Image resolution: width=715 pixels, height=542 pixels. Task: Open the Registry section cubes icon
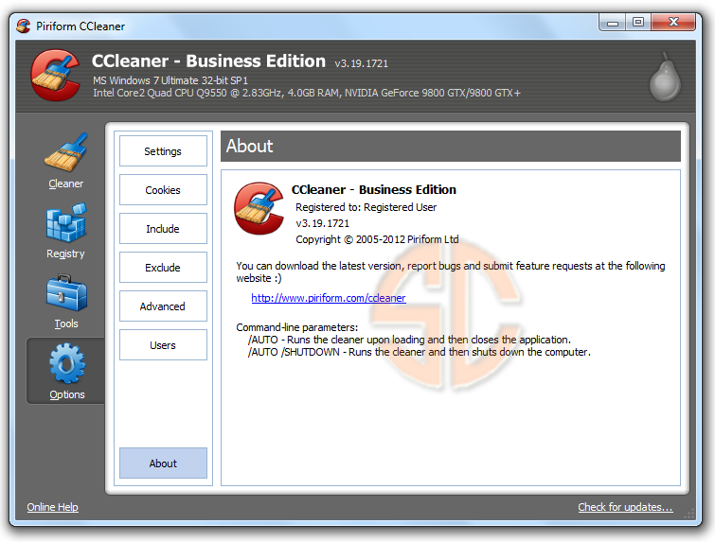[x=66, y=222]
